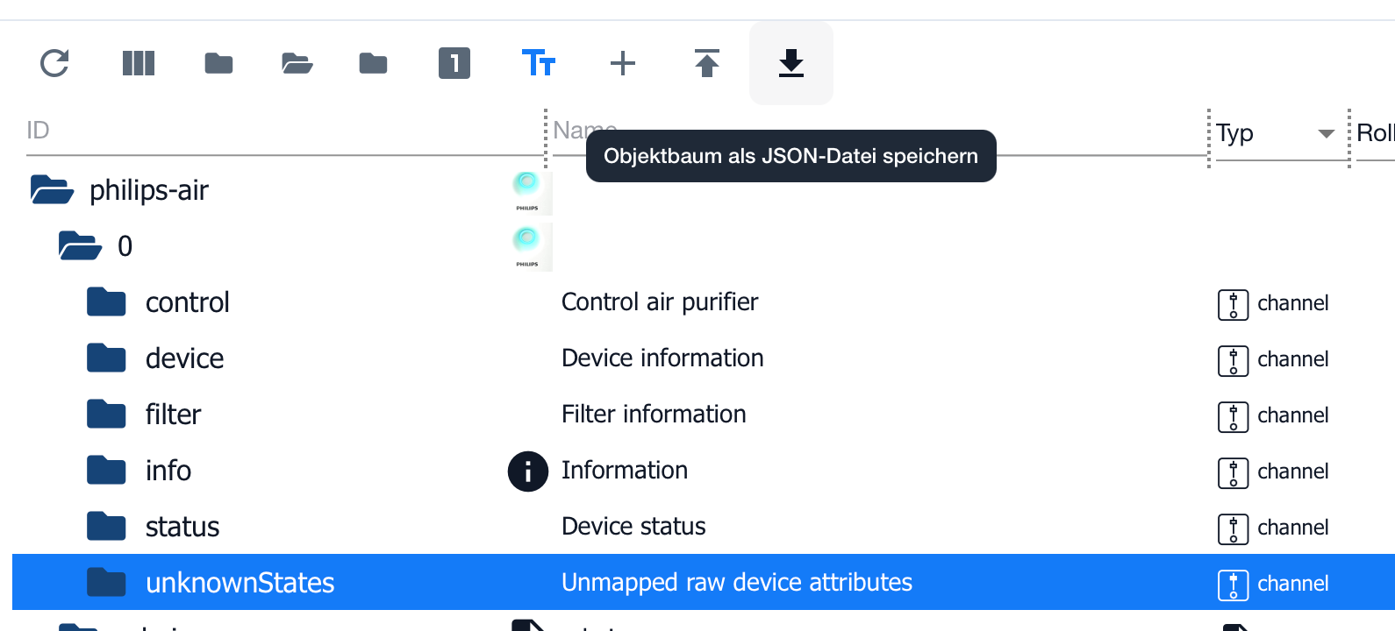The width and height of the screenshot is (1395, 631).
Task: Click the download JSON file icon
Action: click(x=791, y=63)
